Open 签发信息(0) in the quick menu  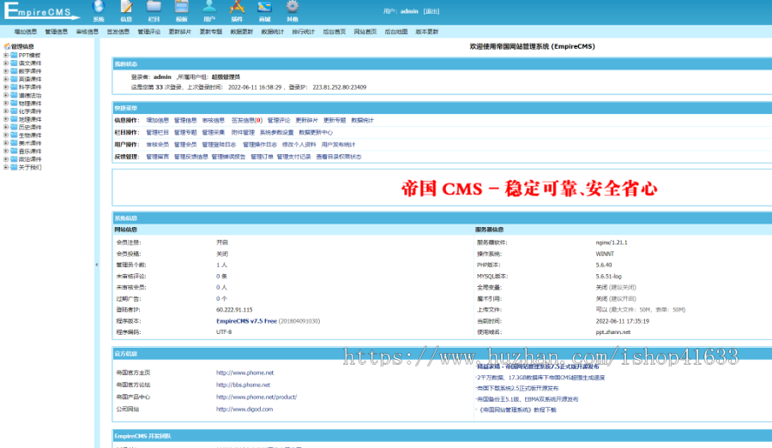point(247,120)
